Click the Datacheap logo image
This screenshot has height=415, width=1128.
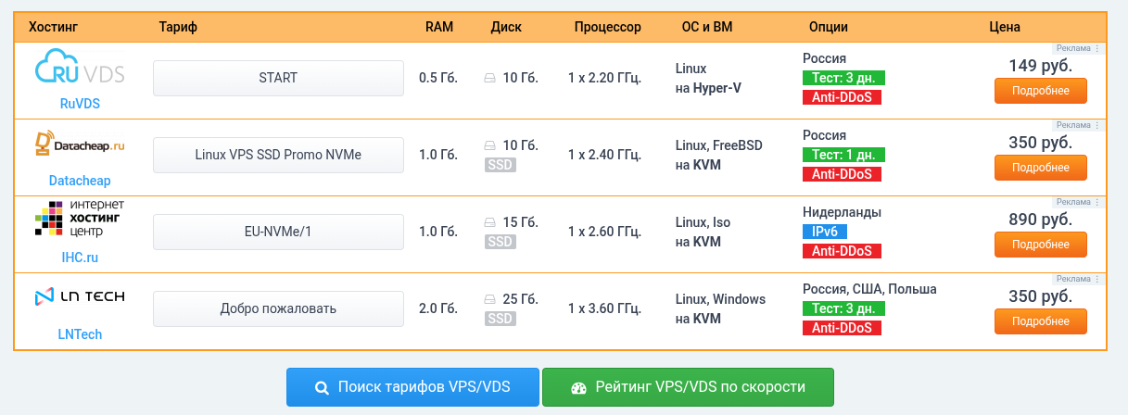(x=80, y=145)
